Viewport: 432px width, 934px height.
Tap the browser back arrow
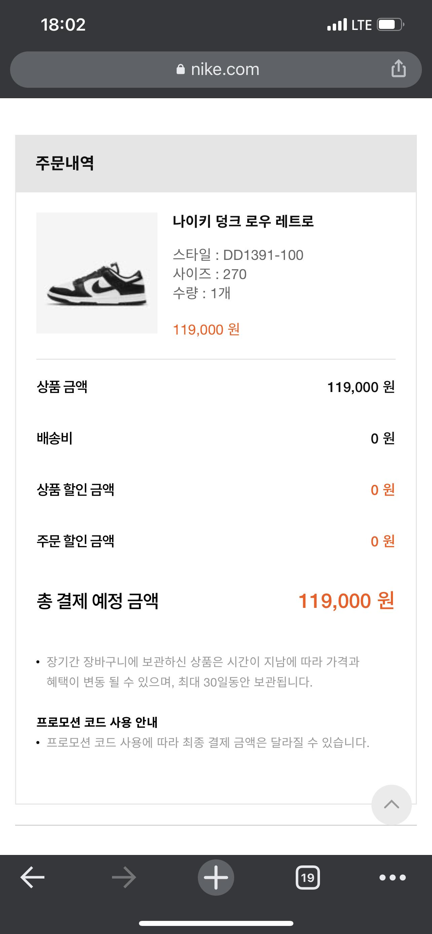tap(33, 878)
